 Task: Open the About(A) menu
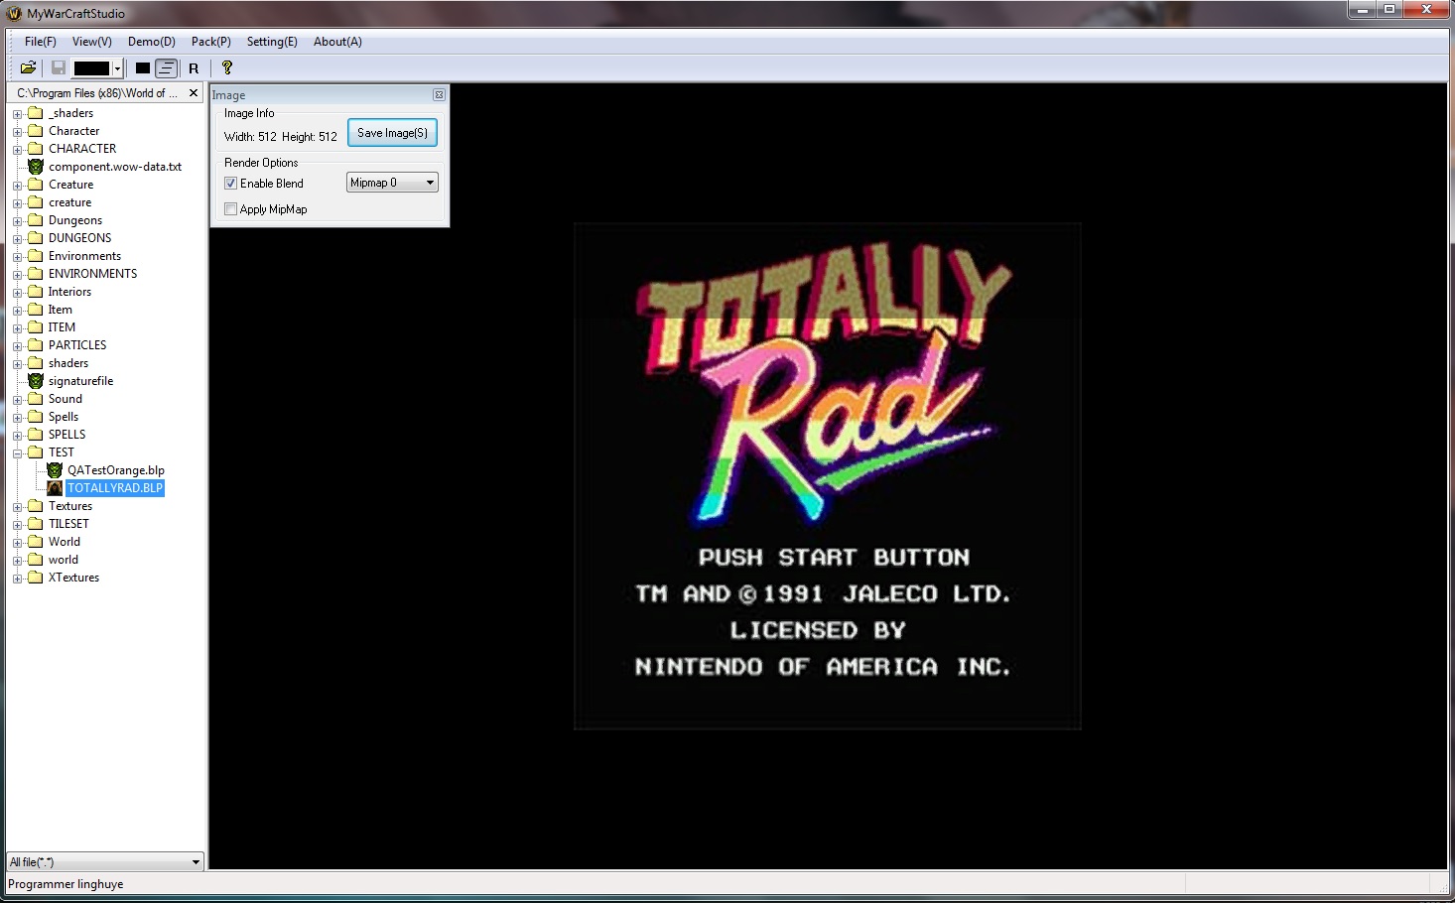pyautogui.click(x=337, y=42)
